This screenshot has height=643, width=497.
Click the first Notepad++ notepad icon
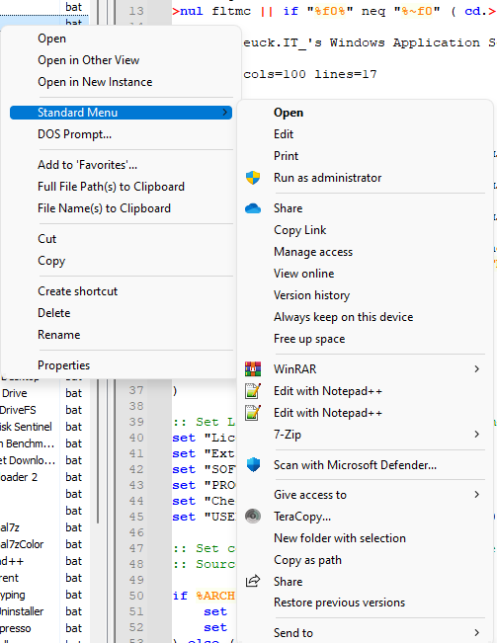click(253, 391)
